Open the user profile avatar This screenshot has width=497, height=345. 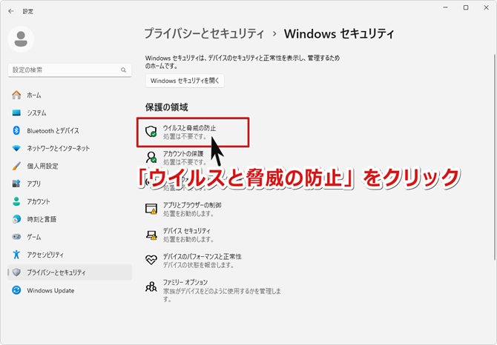[21, 39]
